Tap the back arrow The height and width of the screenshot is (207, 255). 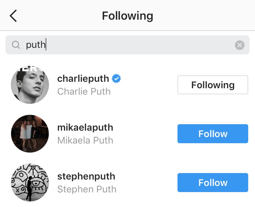pos(13,16)
